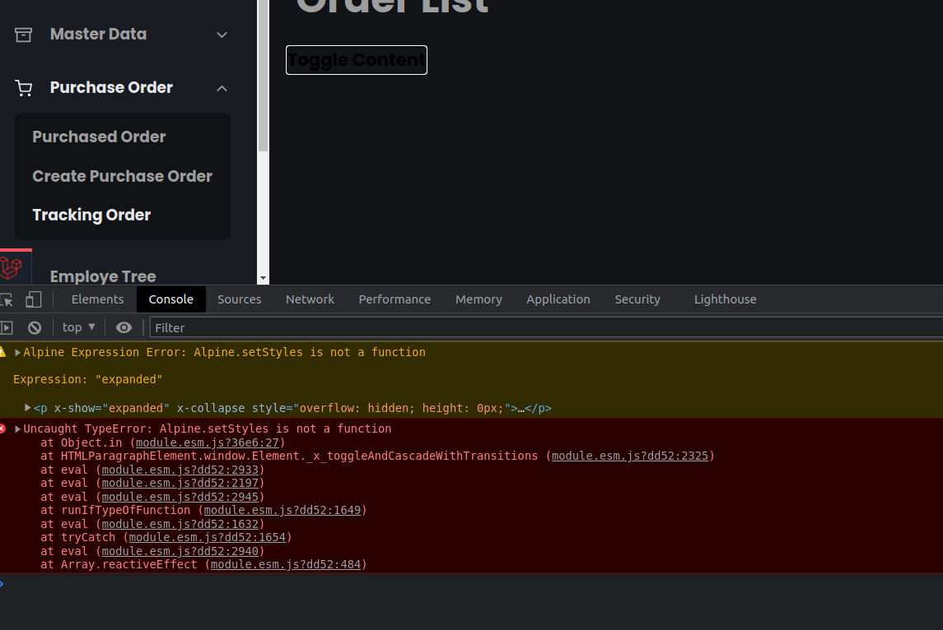Expand the Master Data menu chevron
The image size is (943, 630).
pyautogui.click(x=222, y=35)
